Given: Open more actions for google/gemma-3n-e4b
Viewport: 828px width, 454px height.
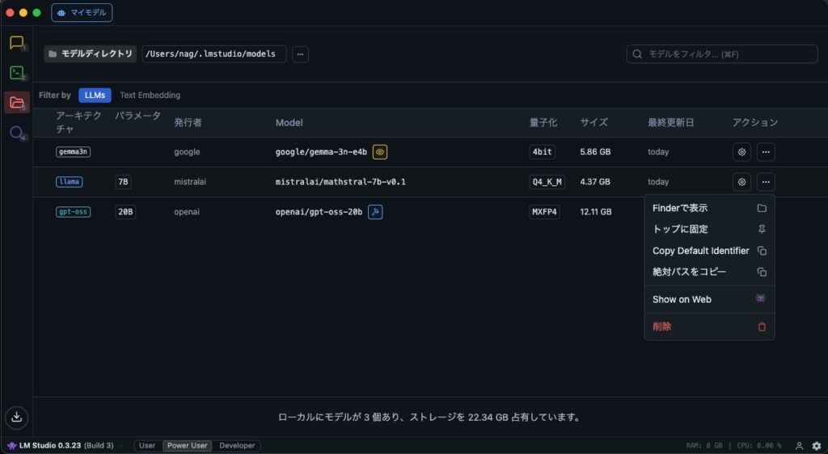Looking at the screenshot, I should click(x=766, y=152).
